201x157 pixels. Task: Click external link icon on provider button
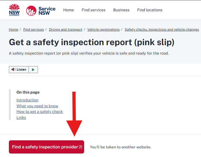(81, 147)
